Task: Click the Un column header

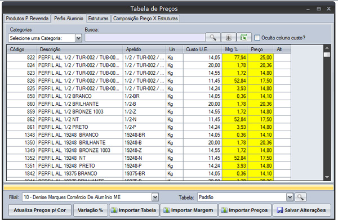Action: point(175,50)
